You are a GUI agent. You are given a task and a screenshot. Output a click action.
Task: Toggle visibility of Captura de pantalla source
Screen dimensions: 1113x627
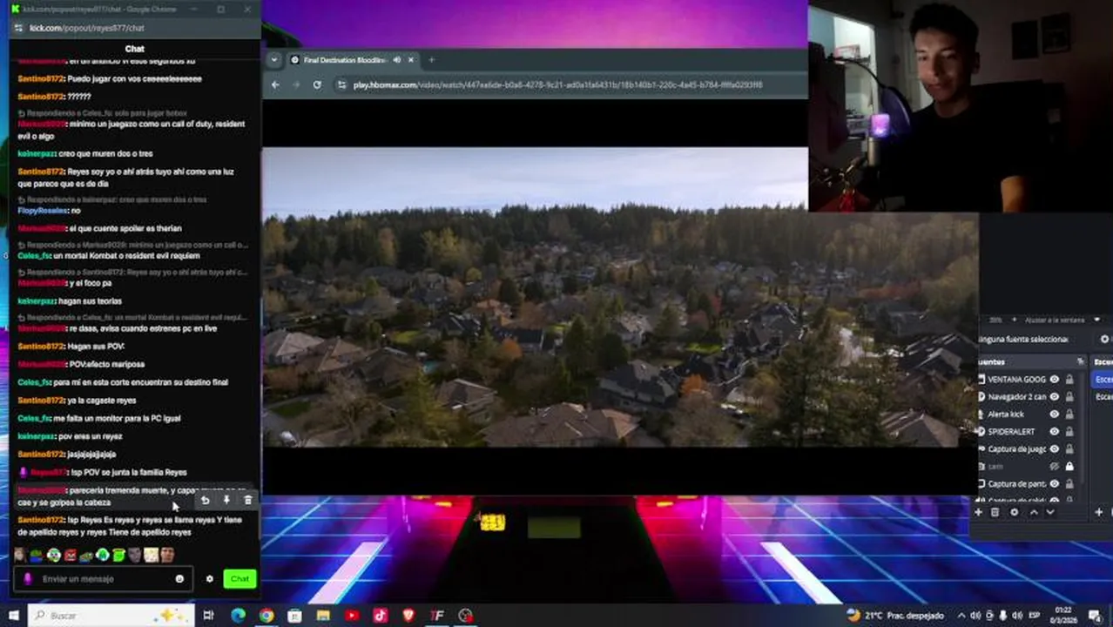1054,483
